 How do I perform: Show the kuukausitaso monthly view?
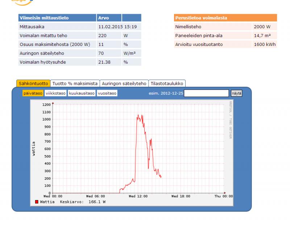(82, 93)
